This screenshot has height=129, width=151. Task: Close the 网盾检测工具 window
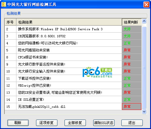(x=146, y=4)
